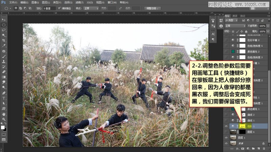The height and width of the screenshot is (152, 271).
Task: Open the 不透明度 opacity dropdown arrow
Action: coord(268,26)
